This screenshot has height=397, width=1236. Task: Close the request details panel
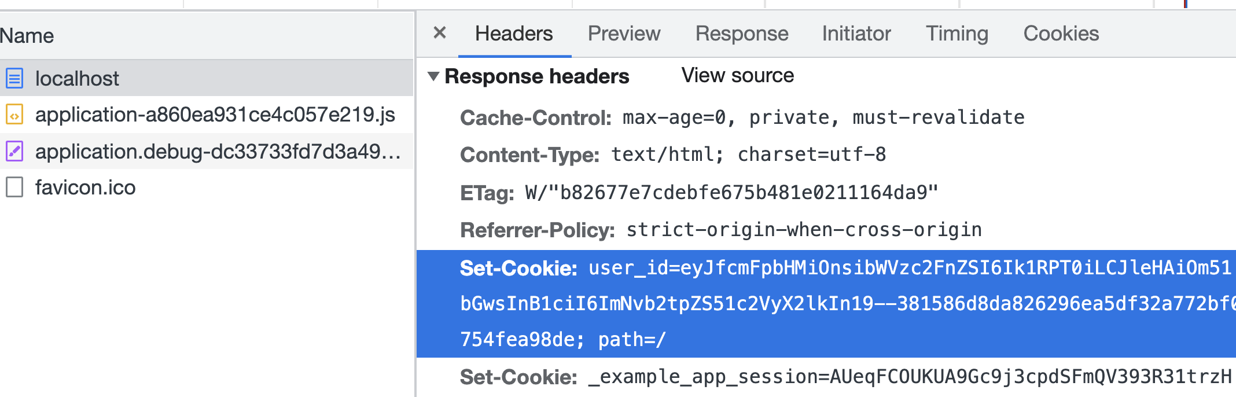click(x=440, y=33)
